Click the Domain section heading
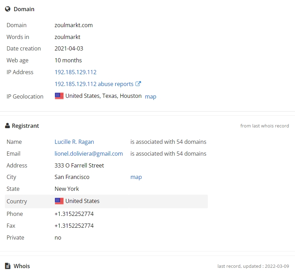295x273 pixels. tap(24, 9)
